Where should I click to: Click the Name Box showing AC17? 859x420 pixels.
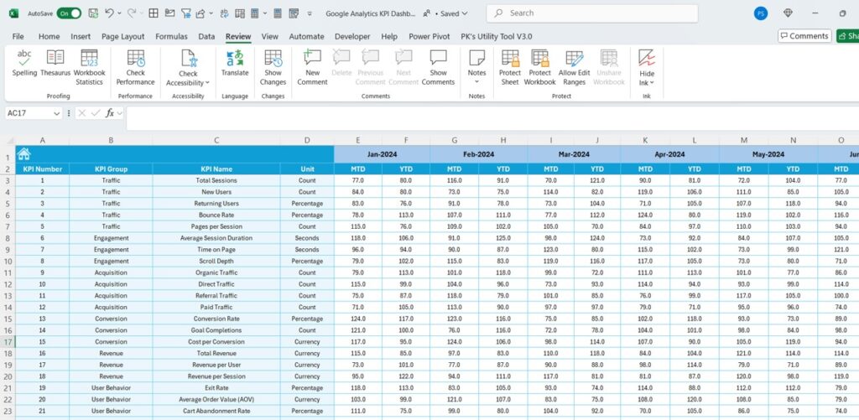point(29,113)
